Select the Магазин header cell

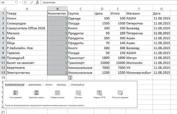click(x=139, y=13)
